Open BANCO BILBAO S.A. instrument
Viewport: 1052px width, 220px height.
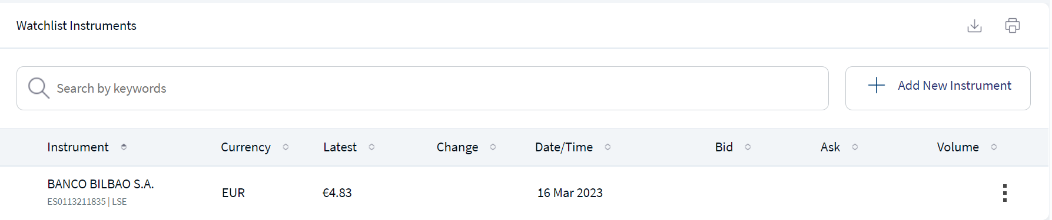pos(101,184)
